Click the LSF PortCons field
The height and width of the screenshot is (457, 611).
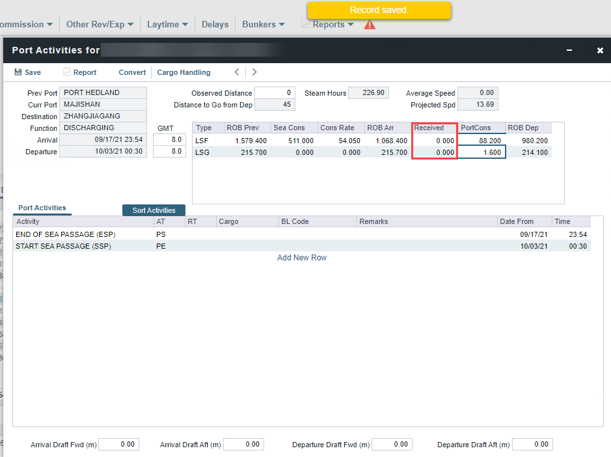(x=481, y=141)
